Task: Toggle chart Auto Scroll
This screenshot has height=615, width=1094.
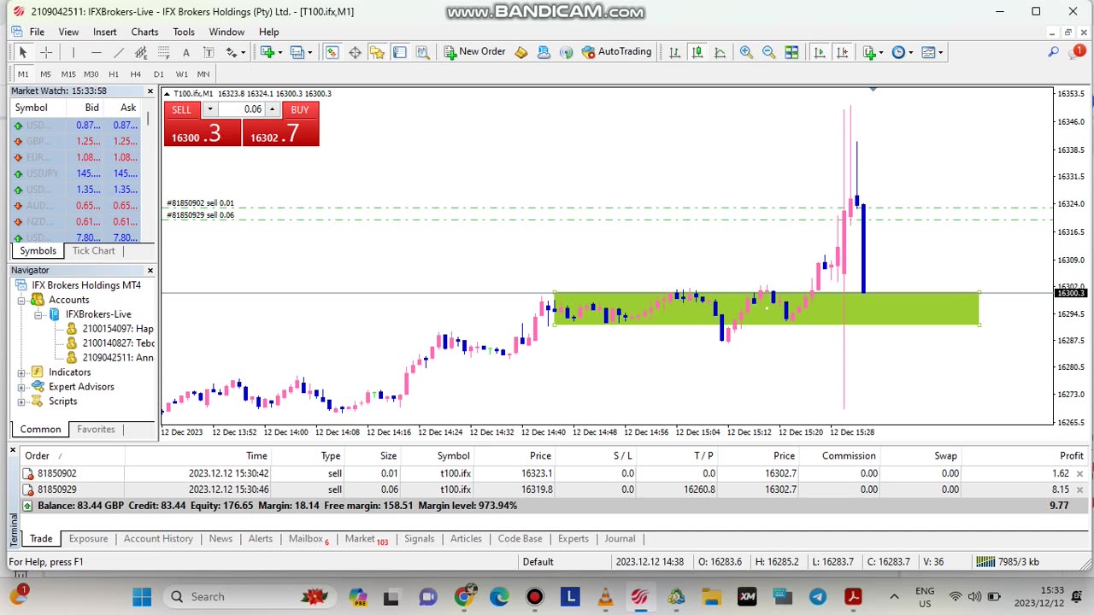Action: pyautogui.click(x=819, y=52)
